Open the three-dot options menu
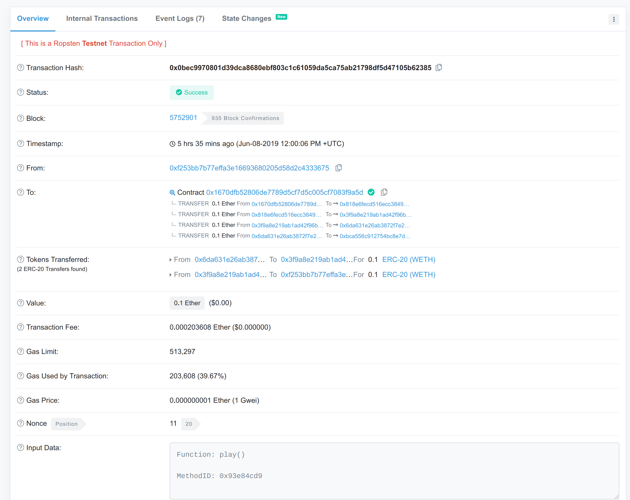Screen dimensions: 630x500 point(614,19)
